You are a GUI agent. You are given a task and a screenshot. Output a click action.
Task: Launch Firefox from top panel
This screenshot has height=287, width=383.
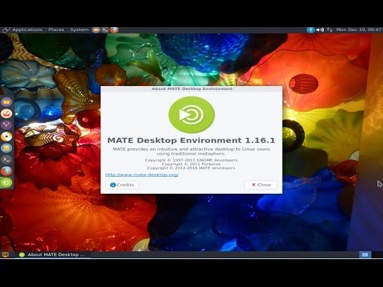[114, 29]
